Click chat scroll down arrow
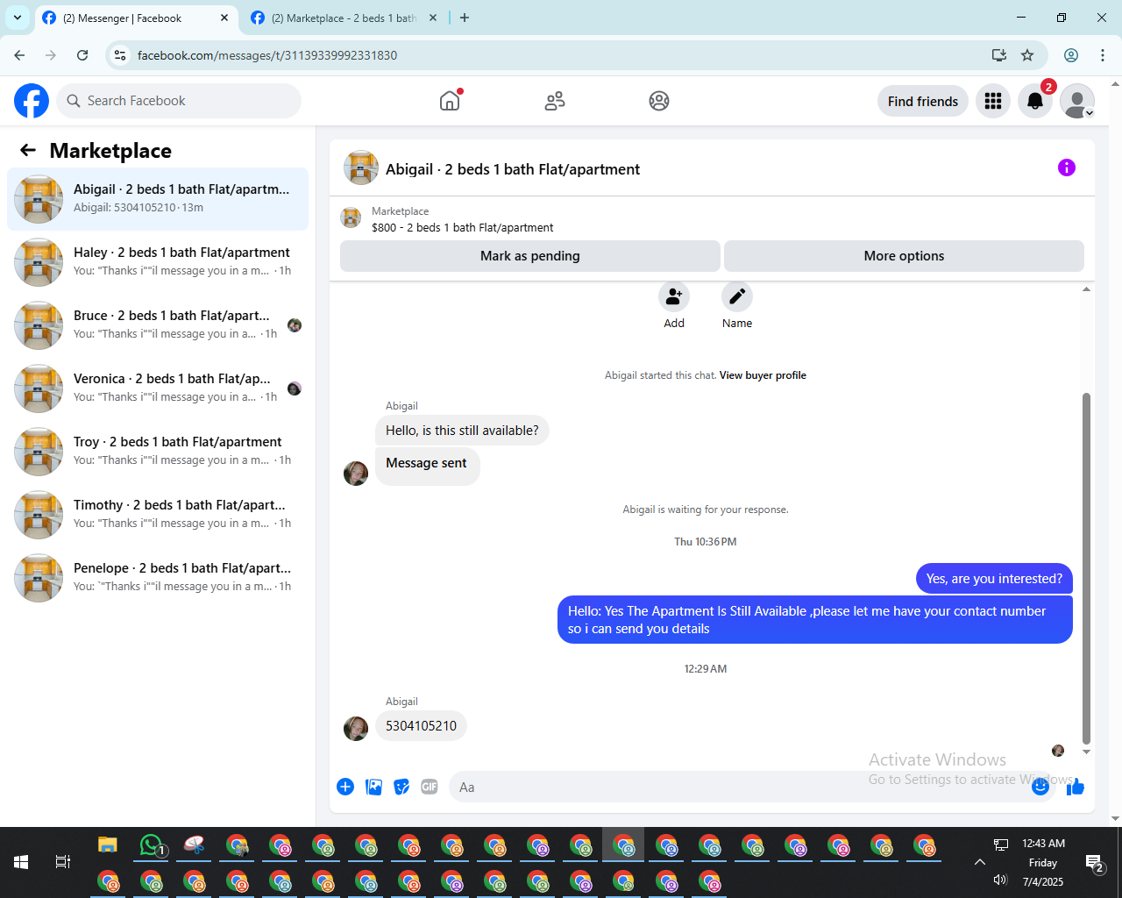1122x898 pixels. coord(1086,752)
